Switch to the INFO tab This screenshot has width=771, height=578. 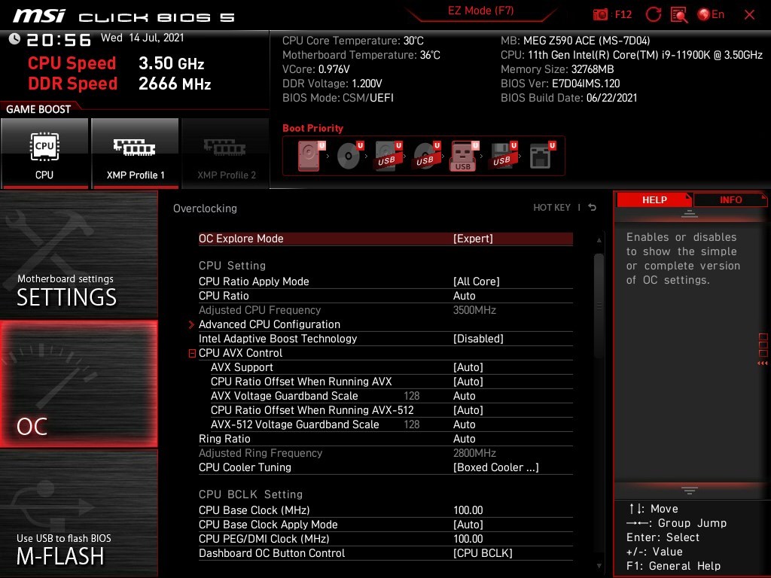tap(730, 200)
